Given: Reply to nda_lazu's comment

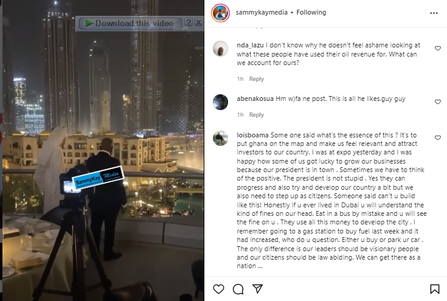Looking at the screenshot, I should pos(256,79).
